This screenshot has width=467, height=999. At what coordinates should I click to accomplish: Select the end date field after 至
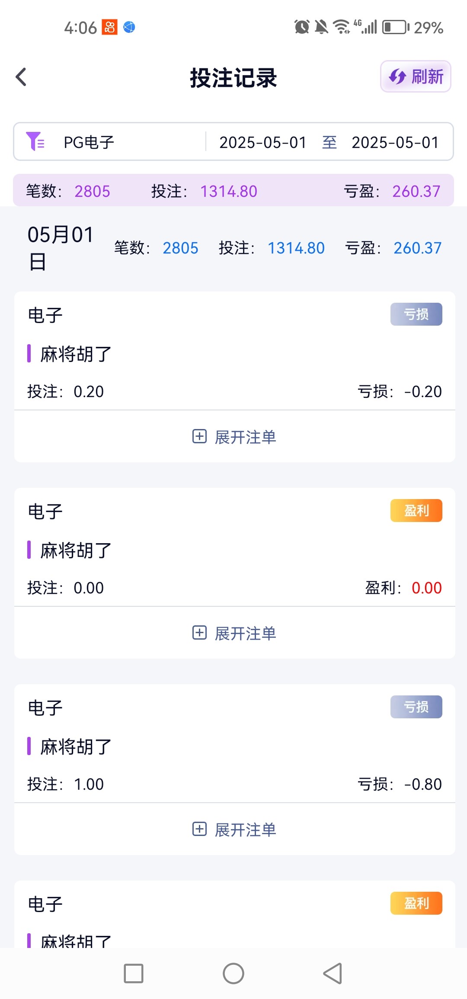coord(395,142)
